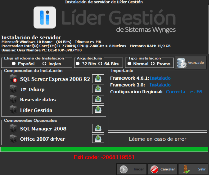Select Español as installation language
This screenshot has height=175, width=209.
point(14,64)
